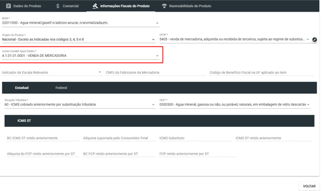Click FCP retido anteriormente por ST field
This screenshot has height=191, width=324.
[x=198, y=154]
